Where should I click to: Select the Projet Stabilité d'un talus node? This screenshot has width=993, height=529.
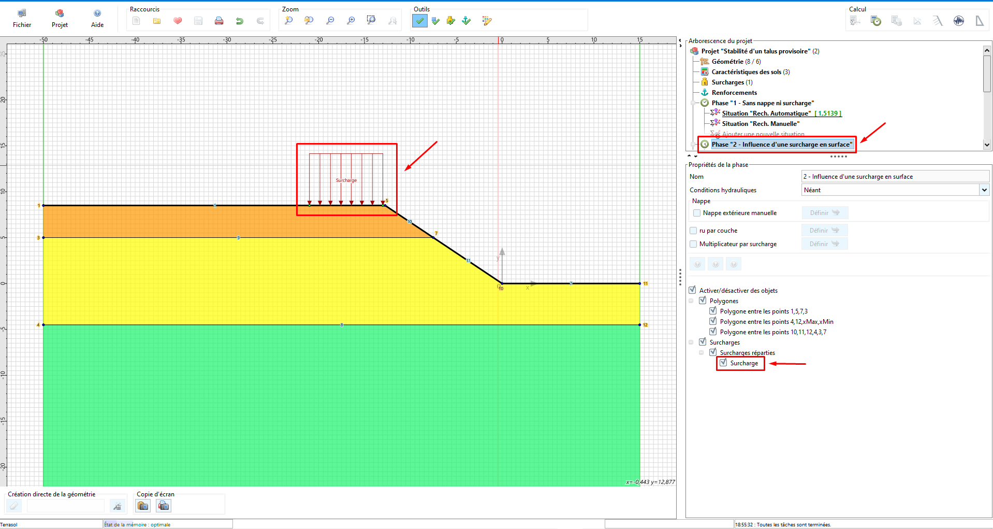point(760,51)
